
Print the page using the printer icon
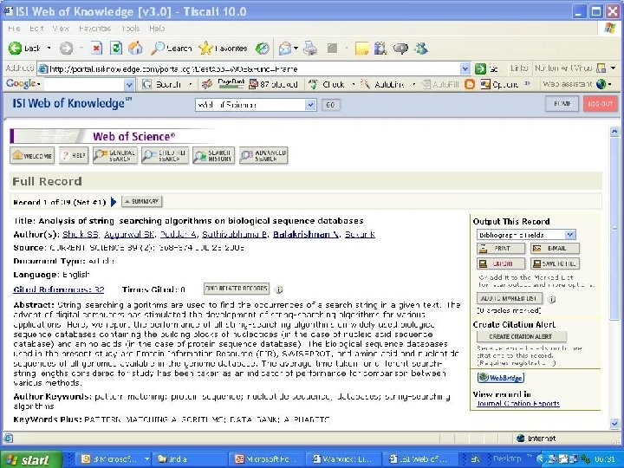[x=310, y=49]
